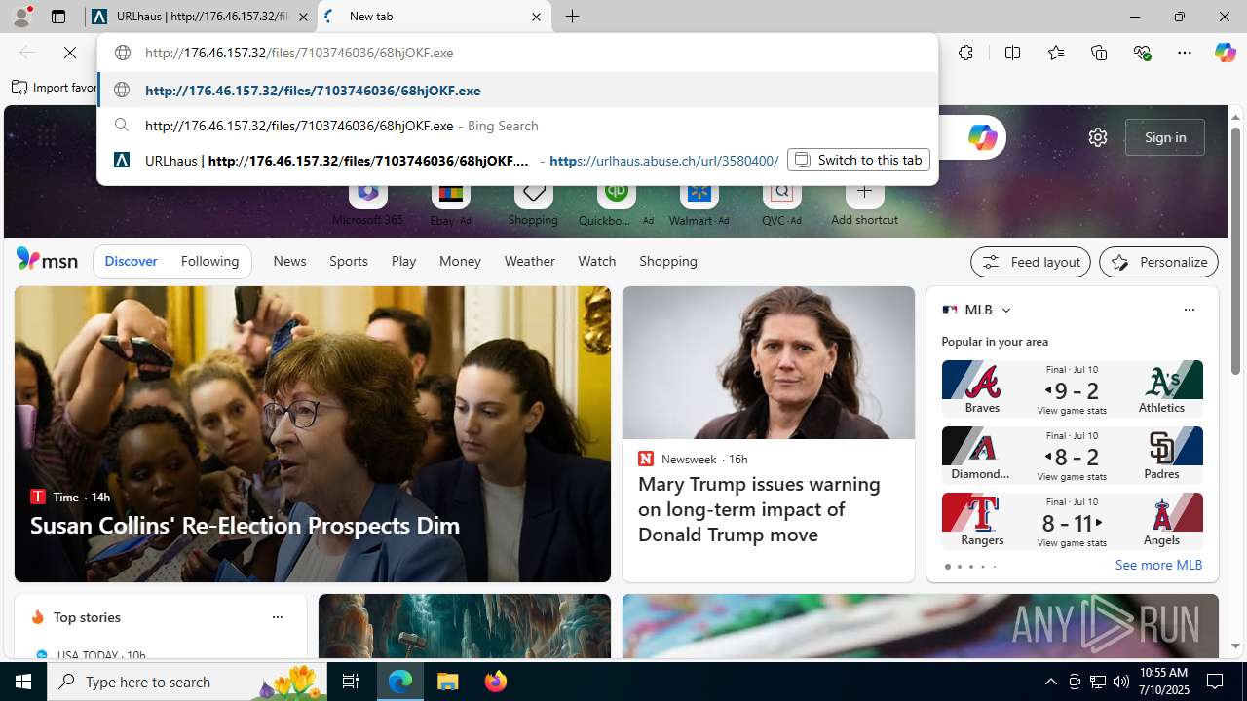Open See more MLB link
This screenshot has height=701, width=1247.
coord(1158,565)
